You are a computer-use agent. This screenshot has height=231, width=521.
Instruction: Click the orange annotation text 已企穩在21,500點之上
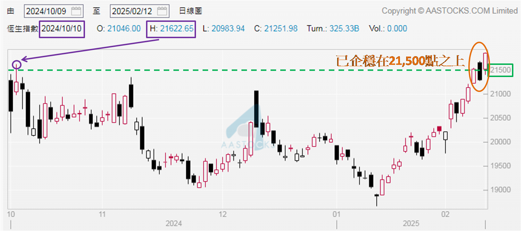pyautogui.click(x=400, y=61)
